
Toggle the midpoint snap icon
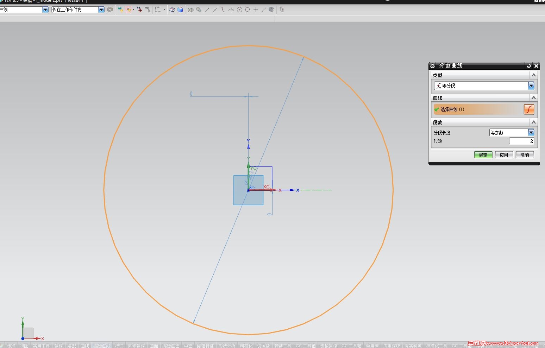(215, 10)
